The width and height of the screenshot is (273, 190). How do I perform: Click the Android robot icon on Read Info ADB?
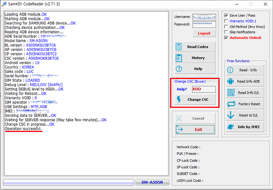point(230,81)
